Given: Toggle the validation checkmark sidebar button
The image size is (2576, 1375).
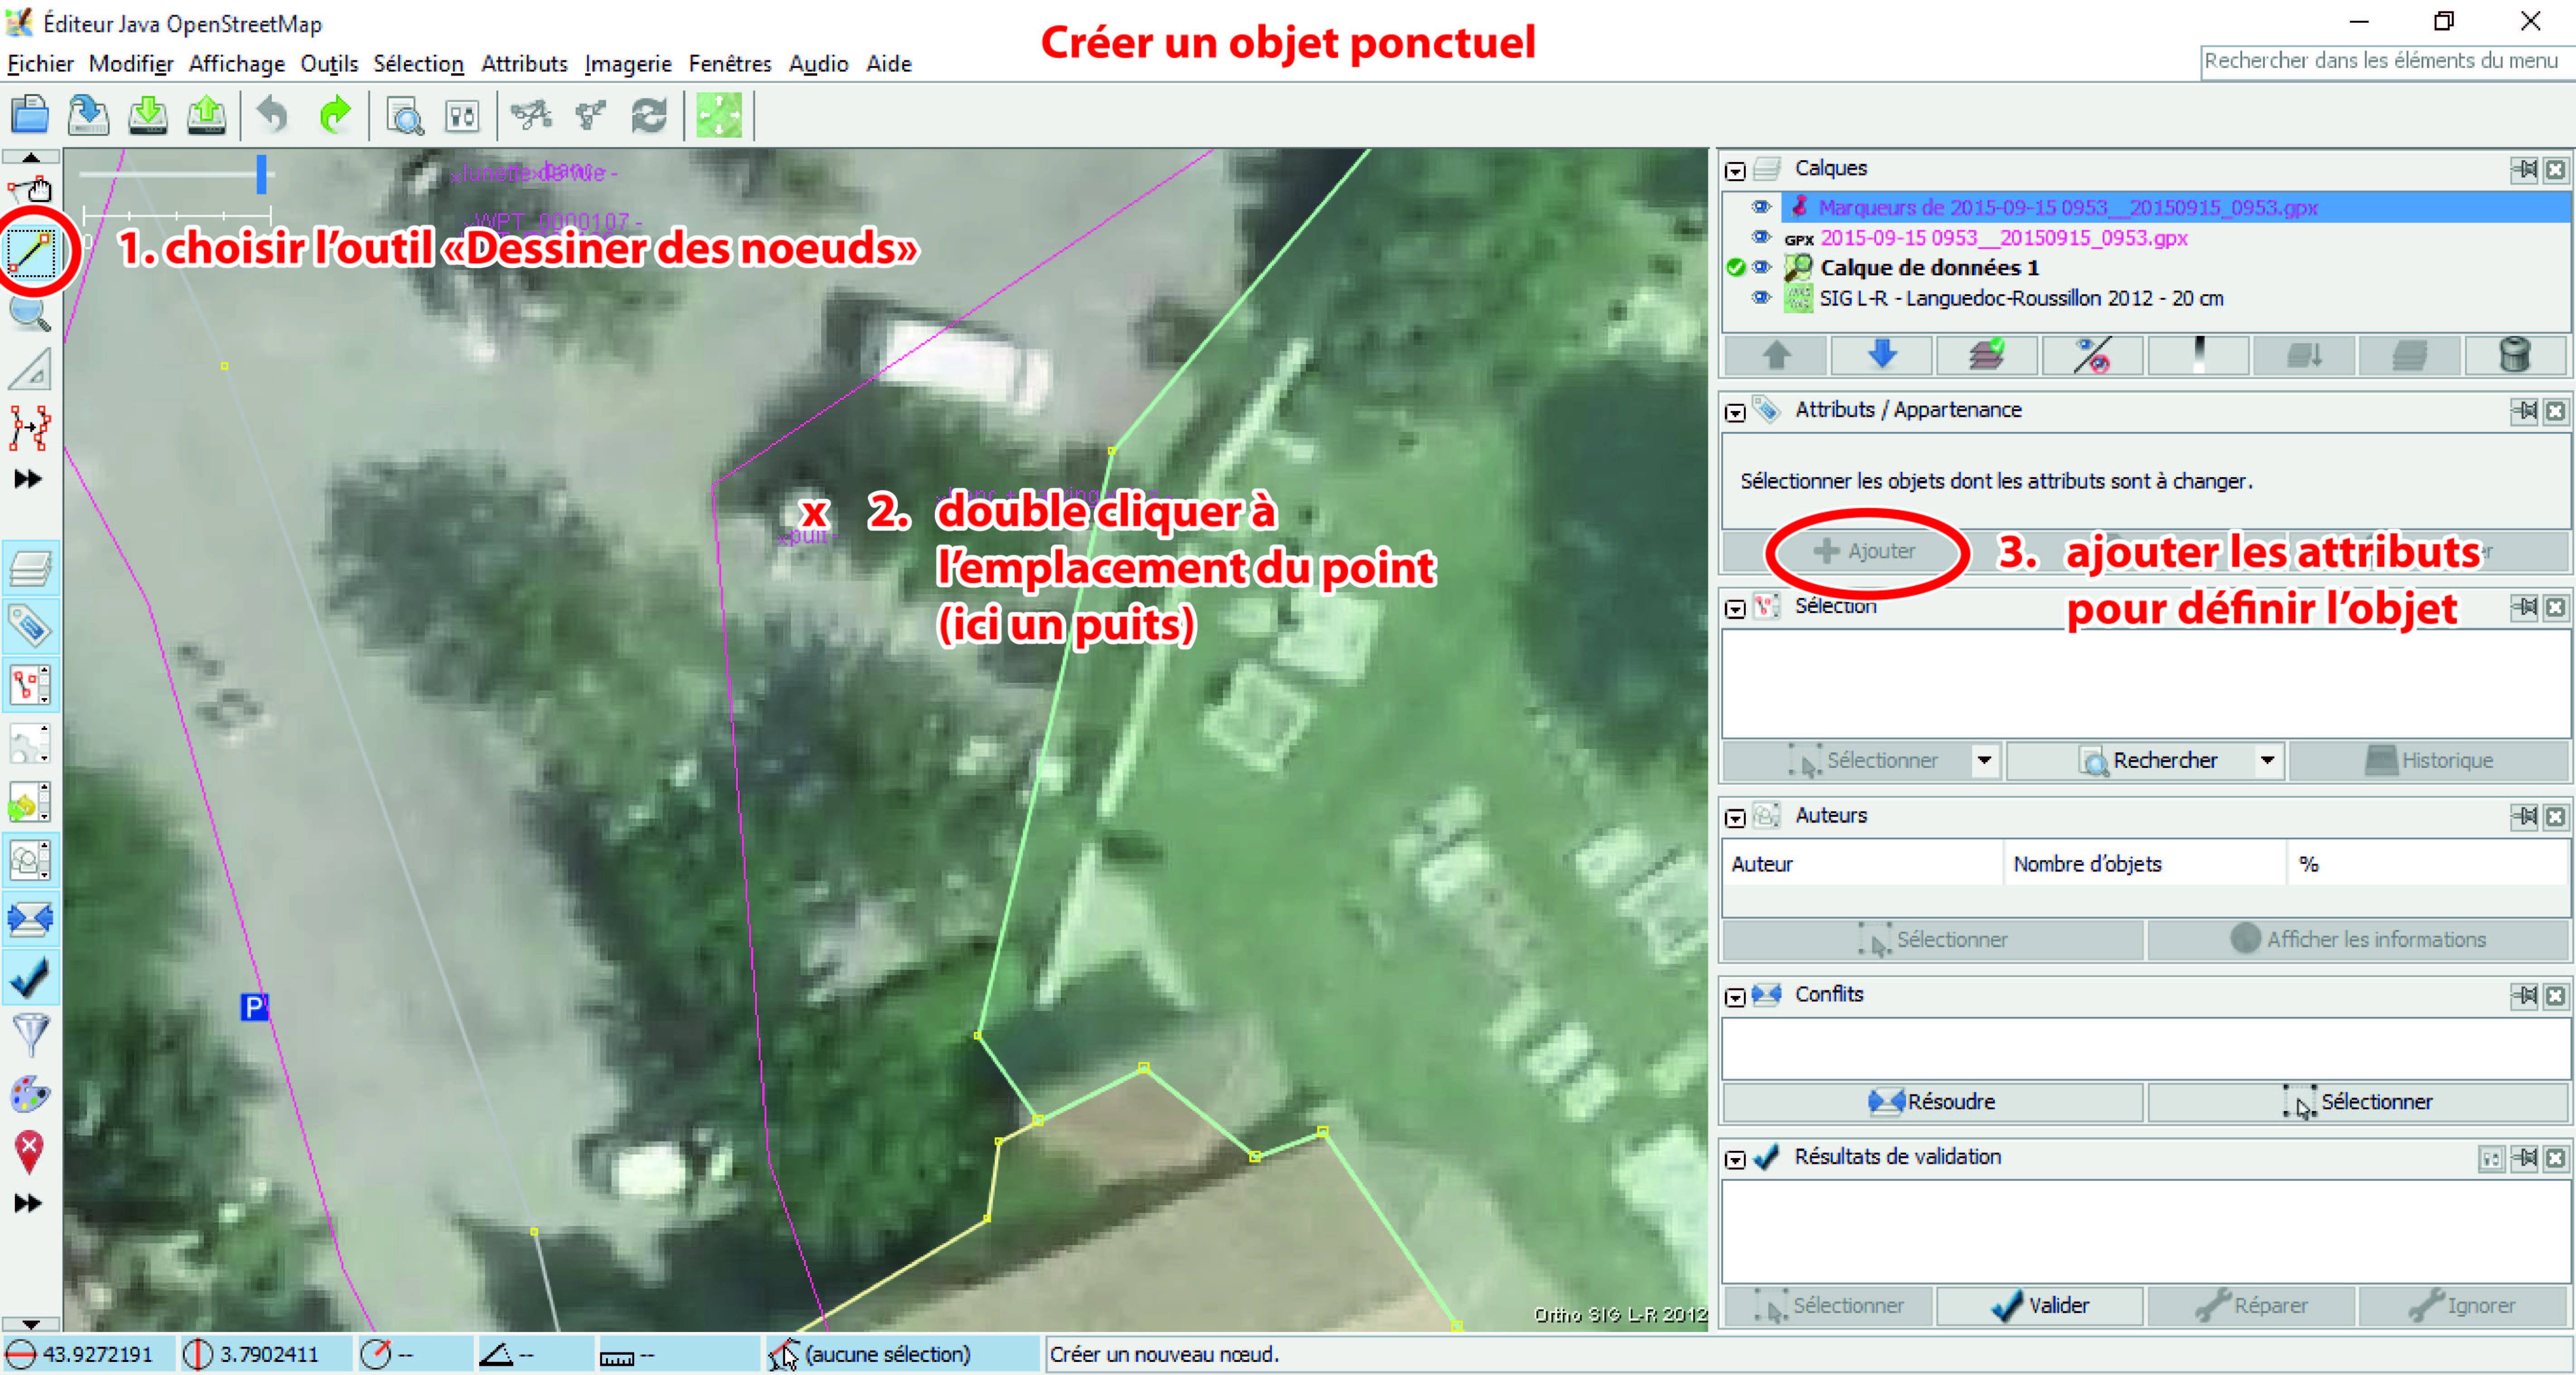Looking at the screenshot, I should coord(30,978).
